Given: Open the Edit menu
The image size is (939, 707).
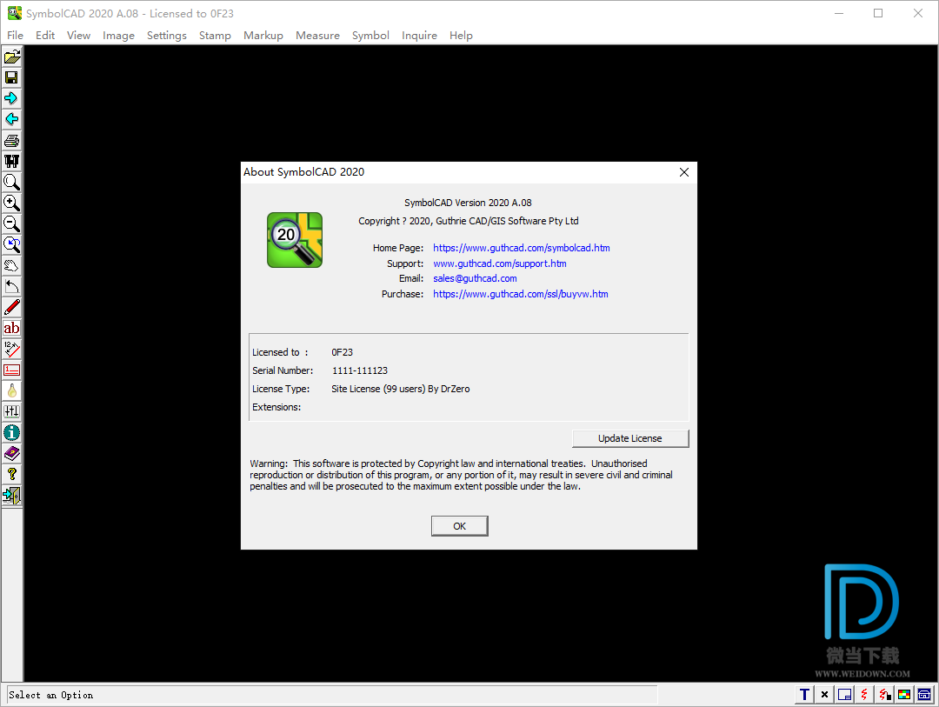Looking at the screenshot, I should click(45, 36).
